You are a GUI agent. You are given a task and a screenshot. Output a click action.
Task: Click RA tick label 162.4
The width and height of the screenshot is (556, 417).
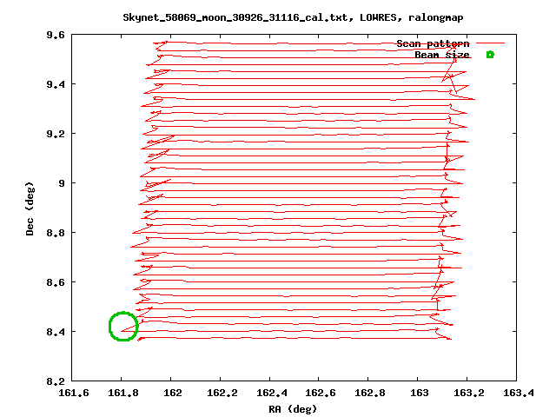(271, 393)
